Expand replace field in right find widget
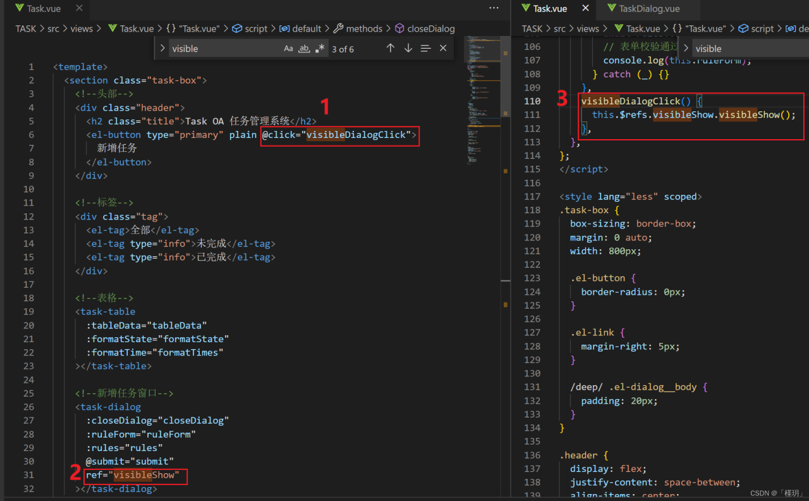809x501 pixels. [x=686, y=48]
